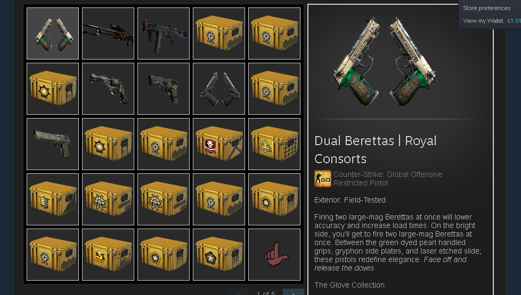The width and height of the screenshot is (521, 295).
Task: Select the revolver item in the inventory
Action: coord(108,89)
